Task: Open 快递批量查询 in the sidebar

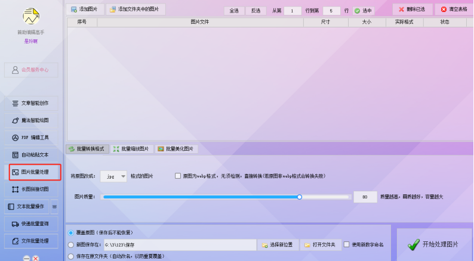Action: click(x=31, y=223)
